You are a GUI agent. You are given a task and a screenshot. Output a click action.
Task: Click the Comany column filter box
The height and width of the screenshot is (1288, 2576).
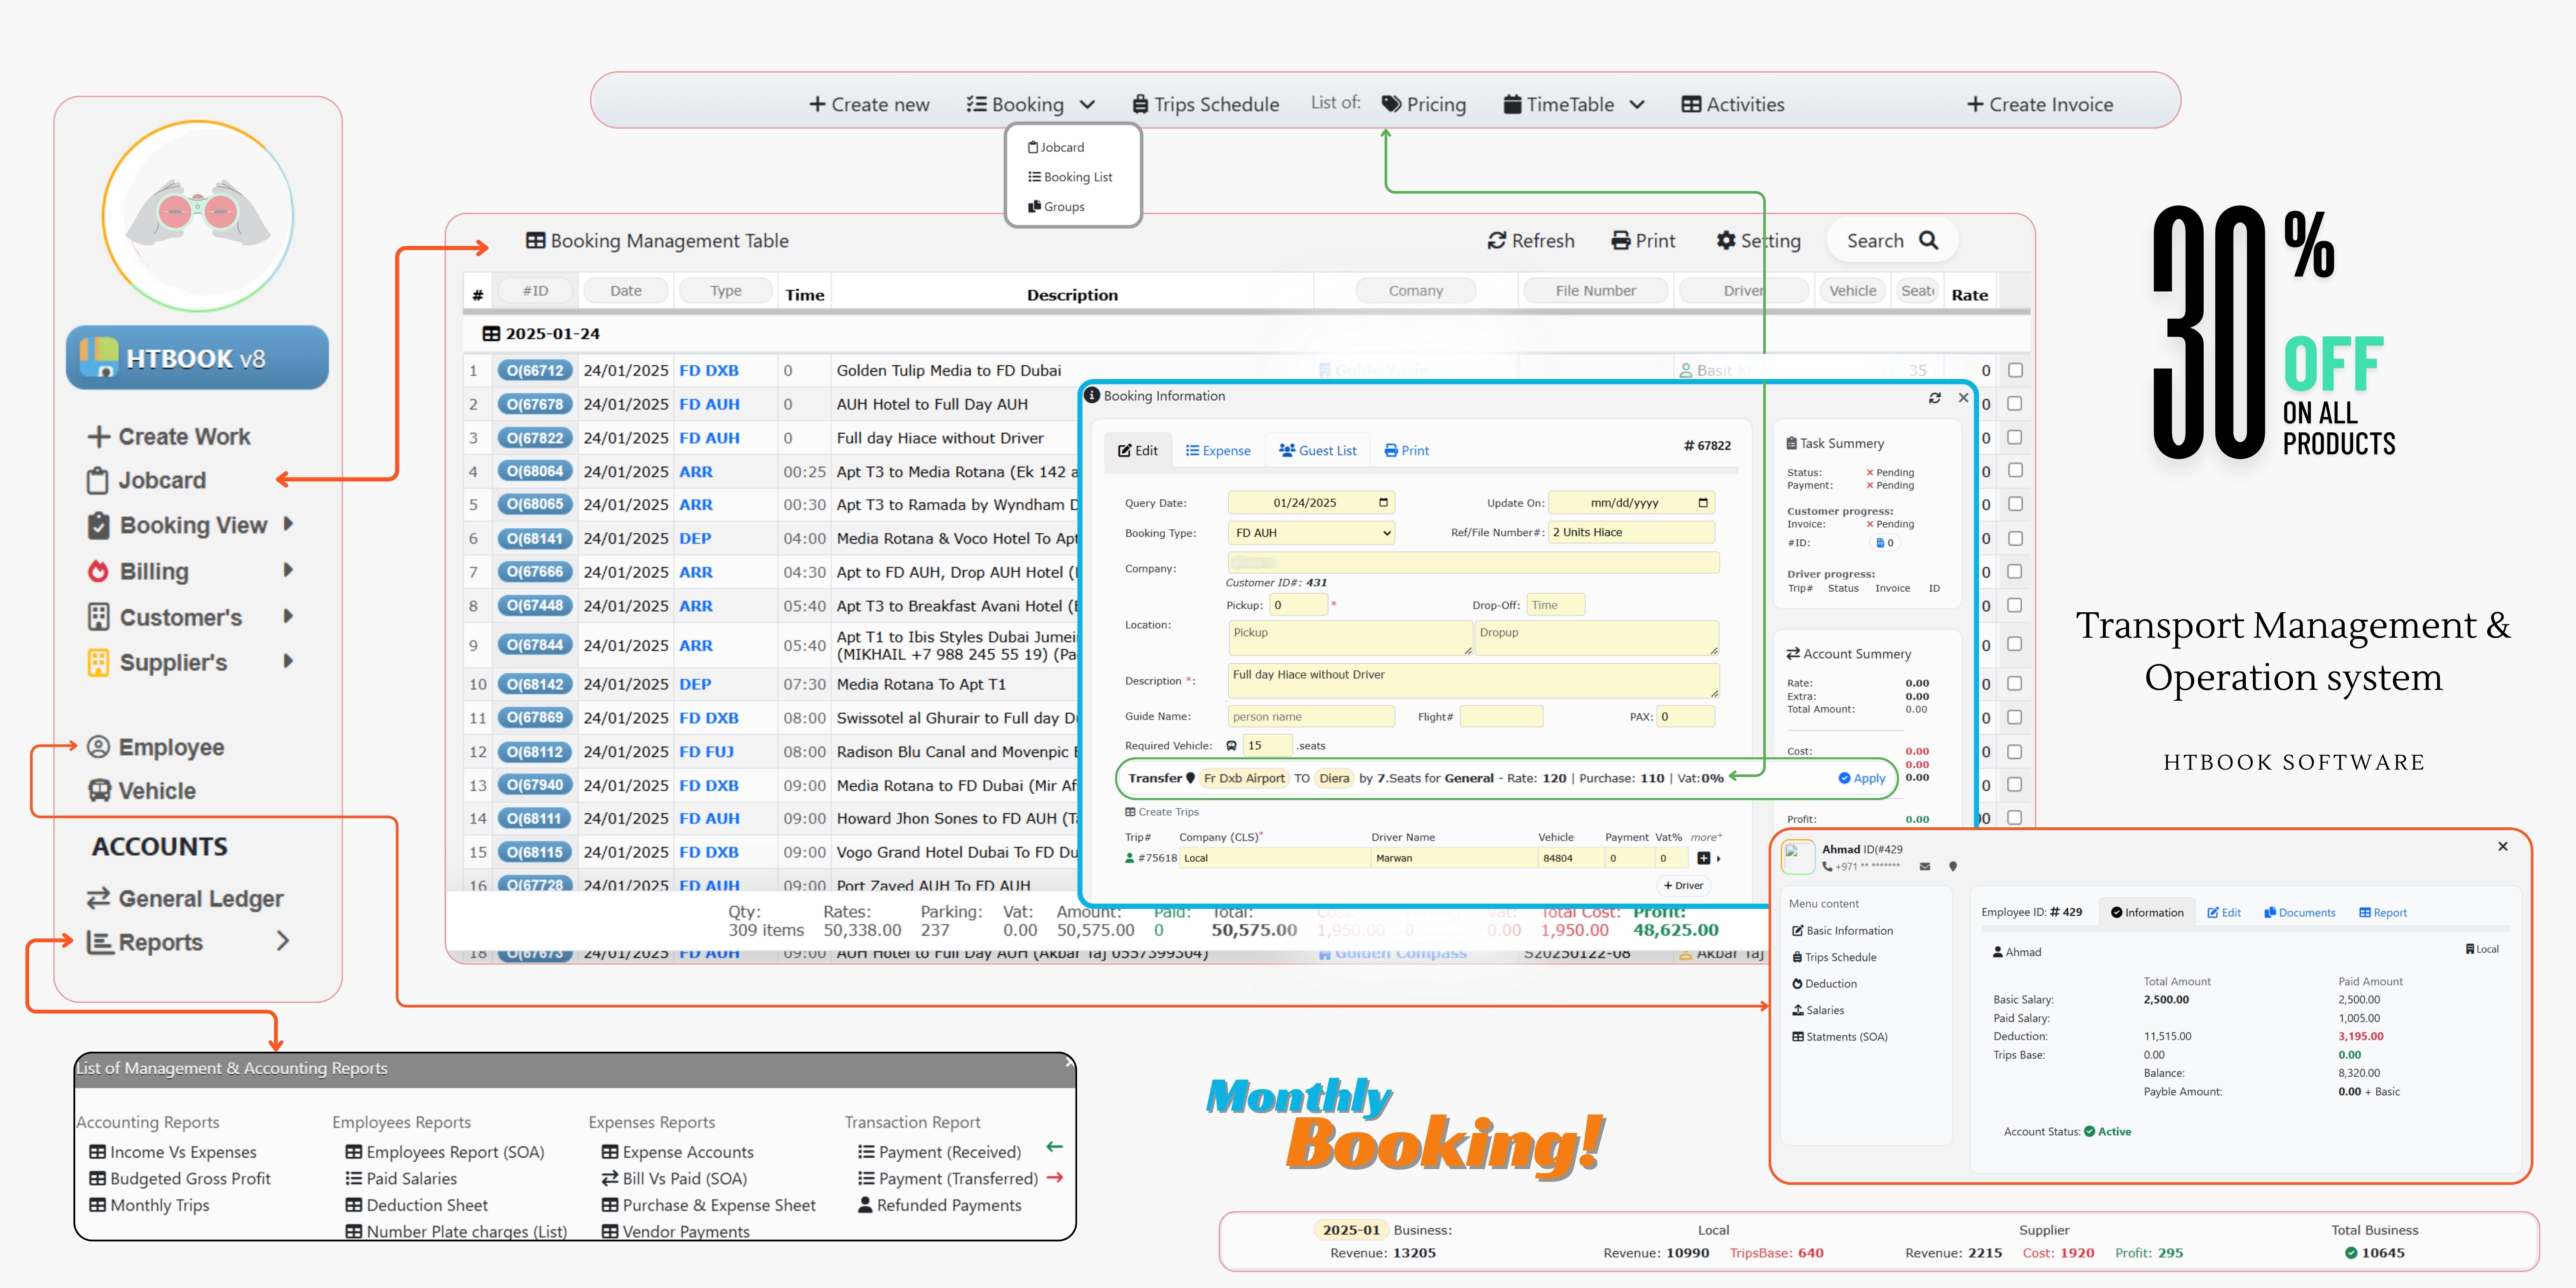click(x=1415, y=291)
